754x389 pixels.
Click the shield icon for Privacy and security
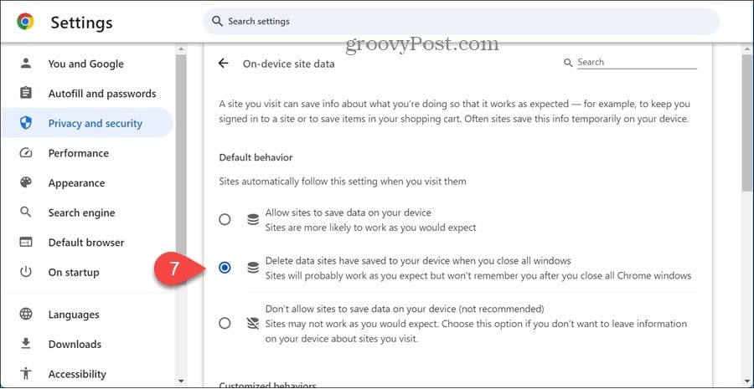[x=25, y=123]
